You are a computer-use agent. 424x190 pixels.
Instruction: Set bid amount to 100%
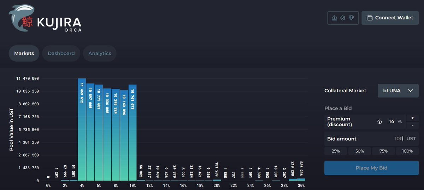407,151
